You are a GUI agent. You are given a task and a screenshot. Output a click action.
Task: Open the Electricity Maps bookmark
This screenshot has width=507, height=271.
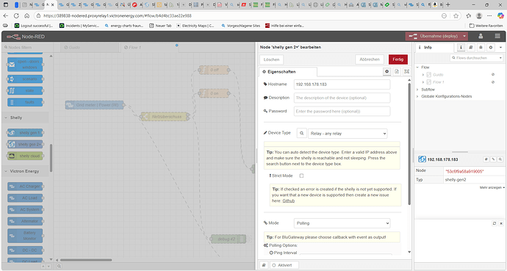[195, 26]
